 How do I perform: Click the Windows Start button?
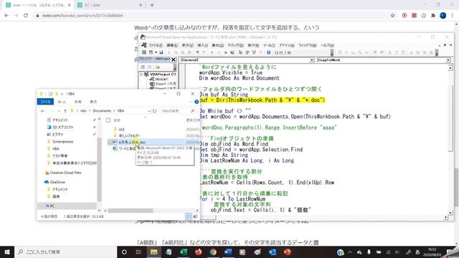coord(7,252)
